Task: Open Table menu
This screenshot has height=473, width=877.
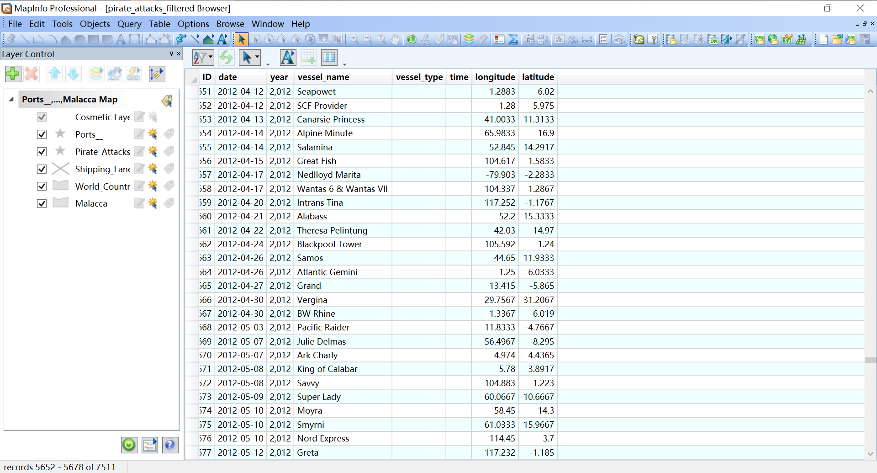Action: click(159, 24)
